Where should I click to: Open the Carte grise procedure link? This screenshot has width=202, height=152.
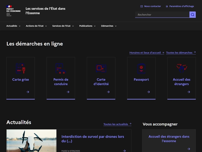(x=21, y=79)
